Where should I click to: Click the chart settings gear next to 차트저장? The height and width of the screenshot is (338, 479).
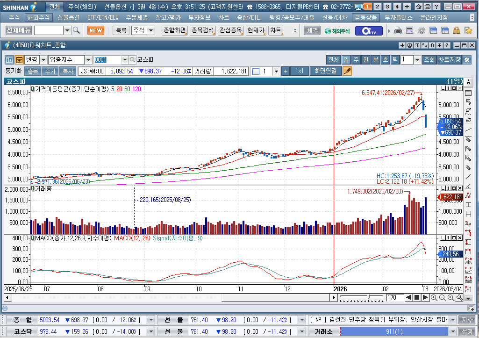coord(467,59)
